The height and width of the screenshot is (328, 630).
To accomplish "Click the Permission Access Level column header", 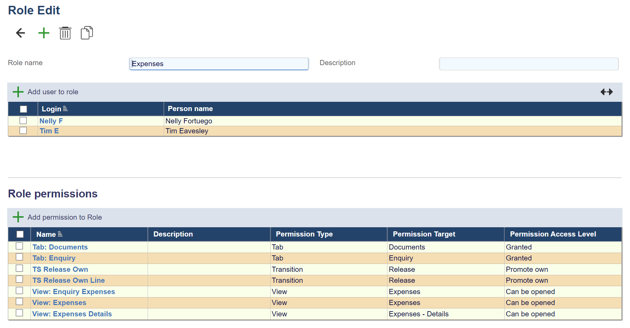I will (x=553, y=234).
